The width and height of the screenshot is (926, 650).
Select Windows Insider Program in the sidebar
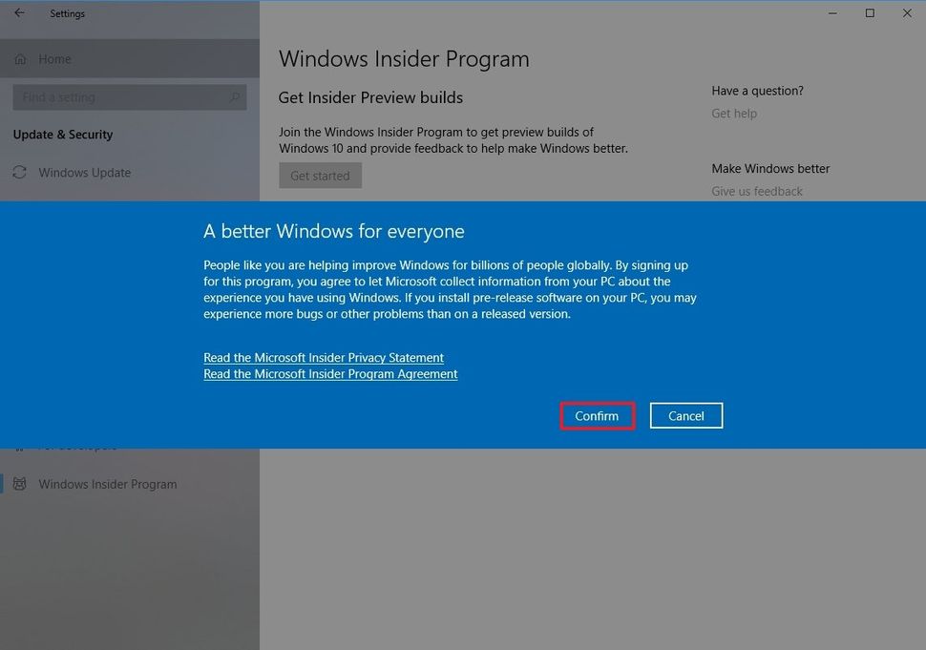tap(107, 484)
